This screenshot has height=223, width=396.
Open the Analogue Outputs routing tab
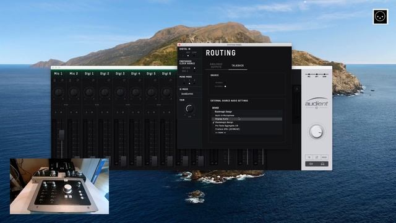(216, 66)
